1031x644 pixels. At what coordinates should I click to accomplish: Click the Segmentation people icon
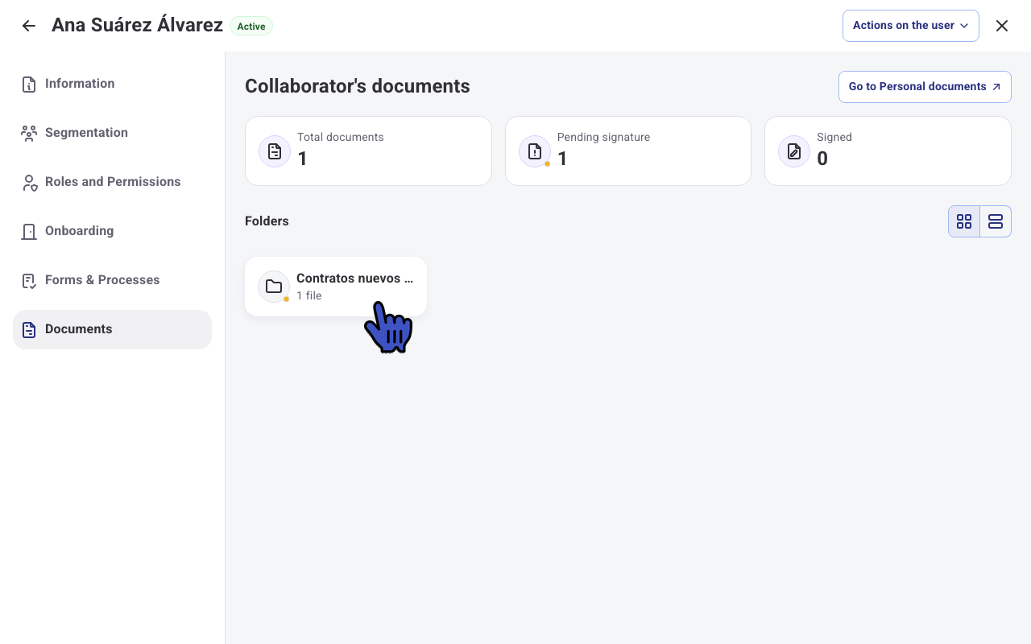(x=29, y=133)
